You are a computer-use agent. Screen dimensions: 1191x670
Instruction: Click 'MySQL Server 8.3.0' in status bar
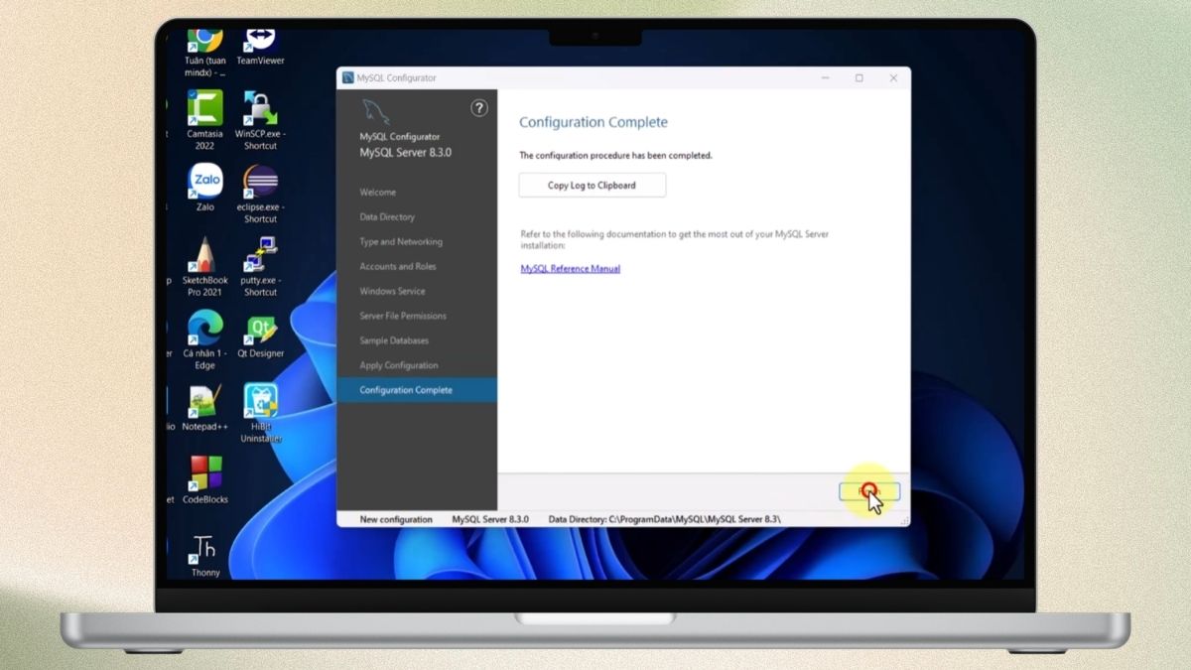(490, 519)
